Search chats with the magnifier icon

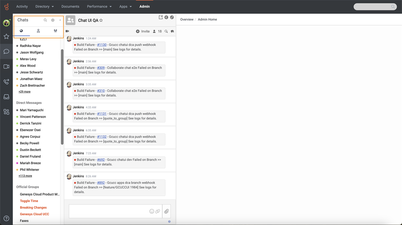(45, 20)
